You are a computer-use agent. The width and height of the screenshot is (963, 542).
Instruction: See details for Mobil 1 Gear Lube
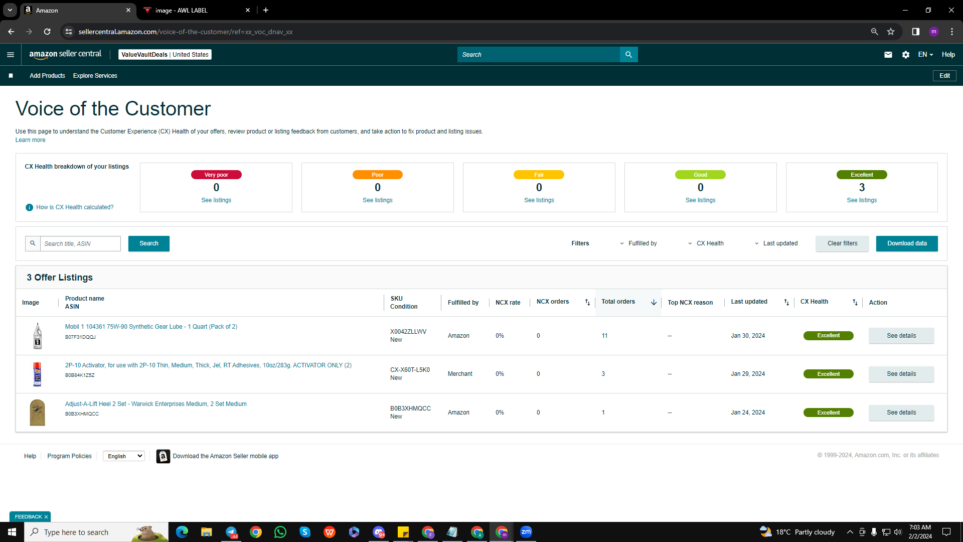[x=901, y=336]
